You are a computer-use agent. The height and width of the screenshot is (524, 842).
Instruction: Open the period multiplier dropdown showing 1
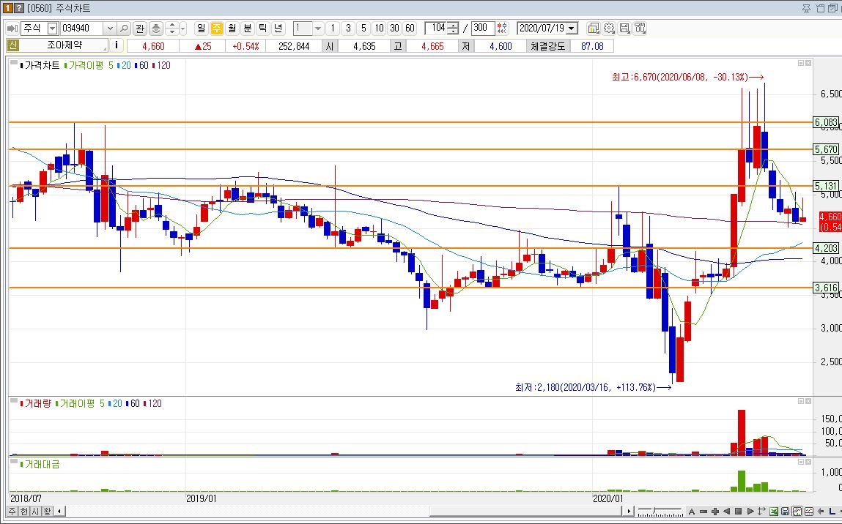(318, 29)
